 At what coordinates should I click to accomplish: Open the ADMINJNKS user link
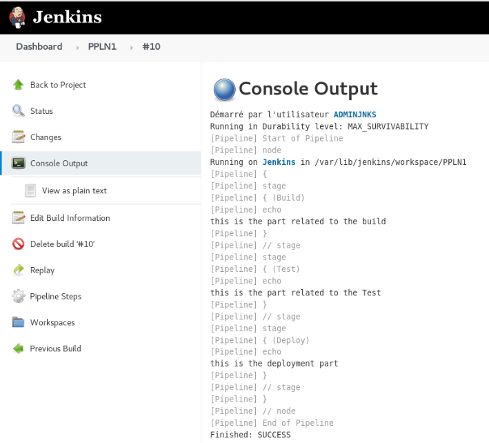pos(355,115)
